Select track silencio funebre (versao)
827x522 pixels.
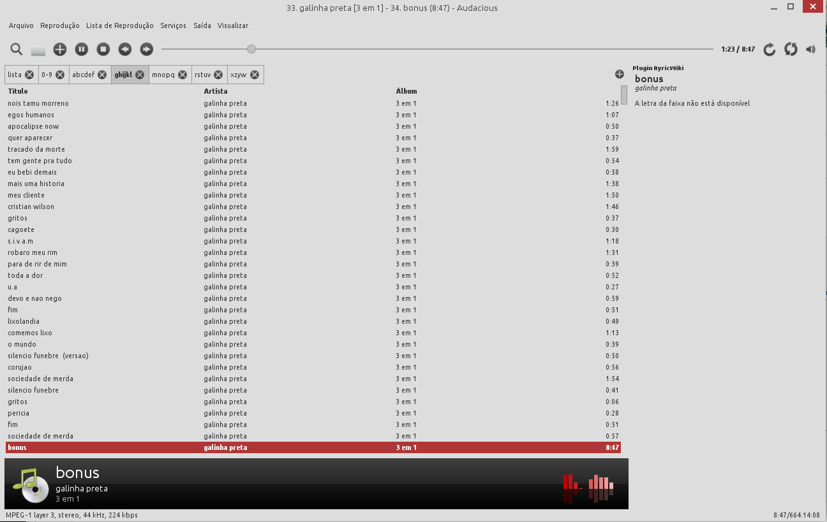[x=313, y=356]
